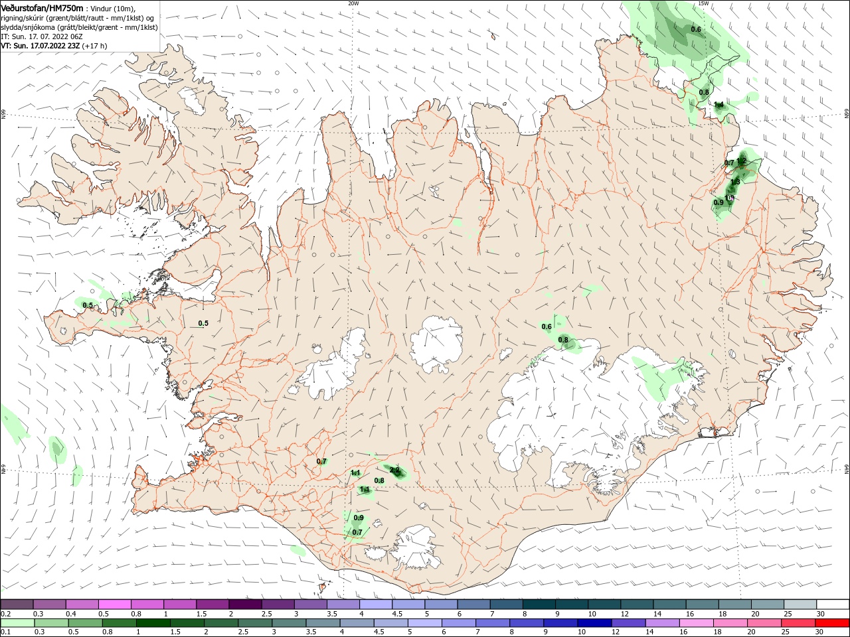The height and width of the screenshot is (637, 850).
Task: Pick the dark purple swatch between 0.2 and 0.3
Action: (x=17, y=604)
